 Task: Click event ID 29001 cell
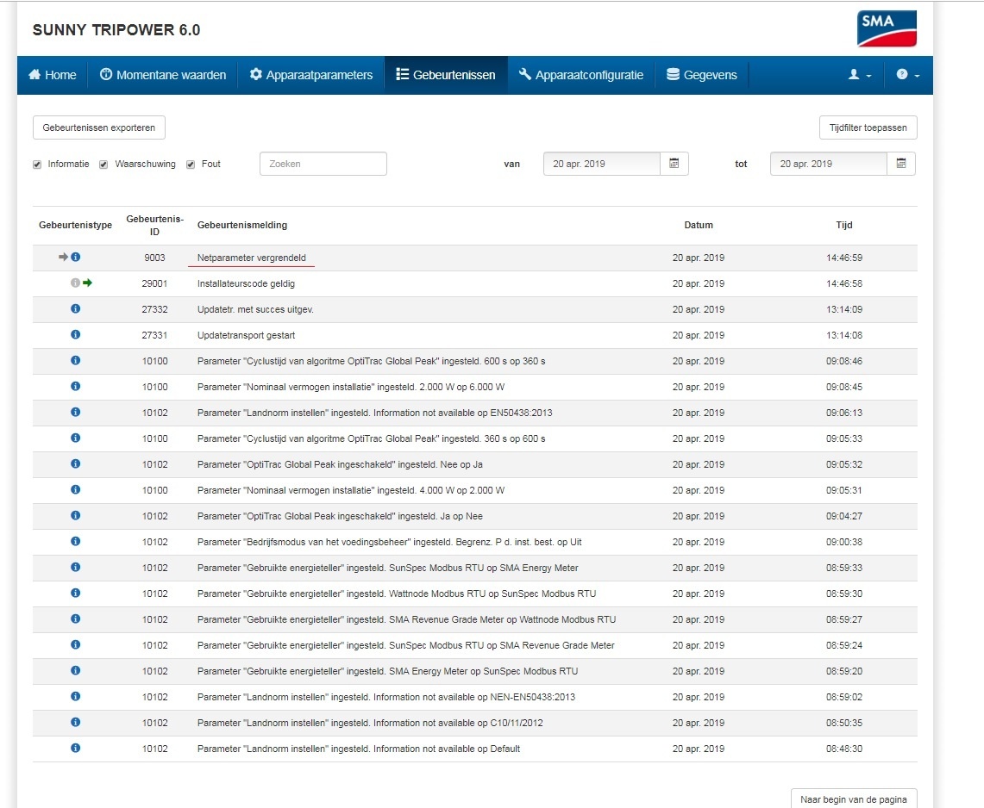[x=154, y=283]
